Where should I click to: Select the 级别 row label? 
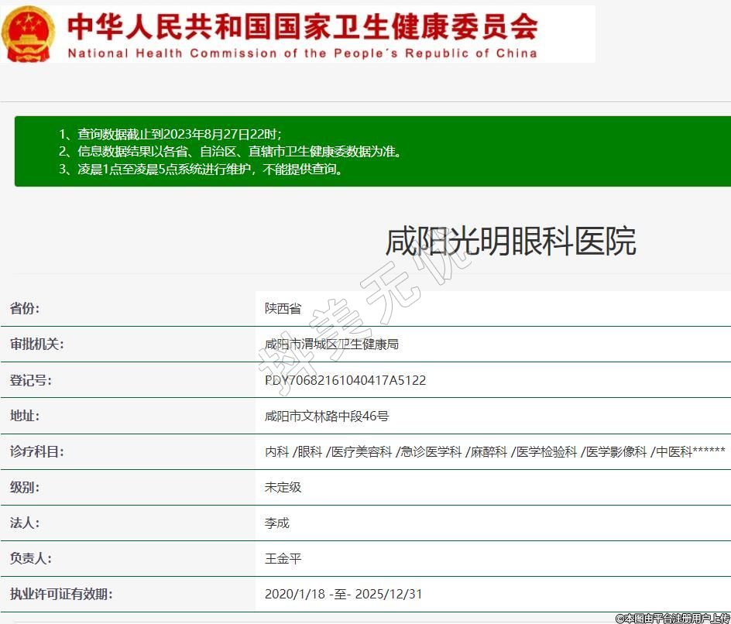(25, 487)
